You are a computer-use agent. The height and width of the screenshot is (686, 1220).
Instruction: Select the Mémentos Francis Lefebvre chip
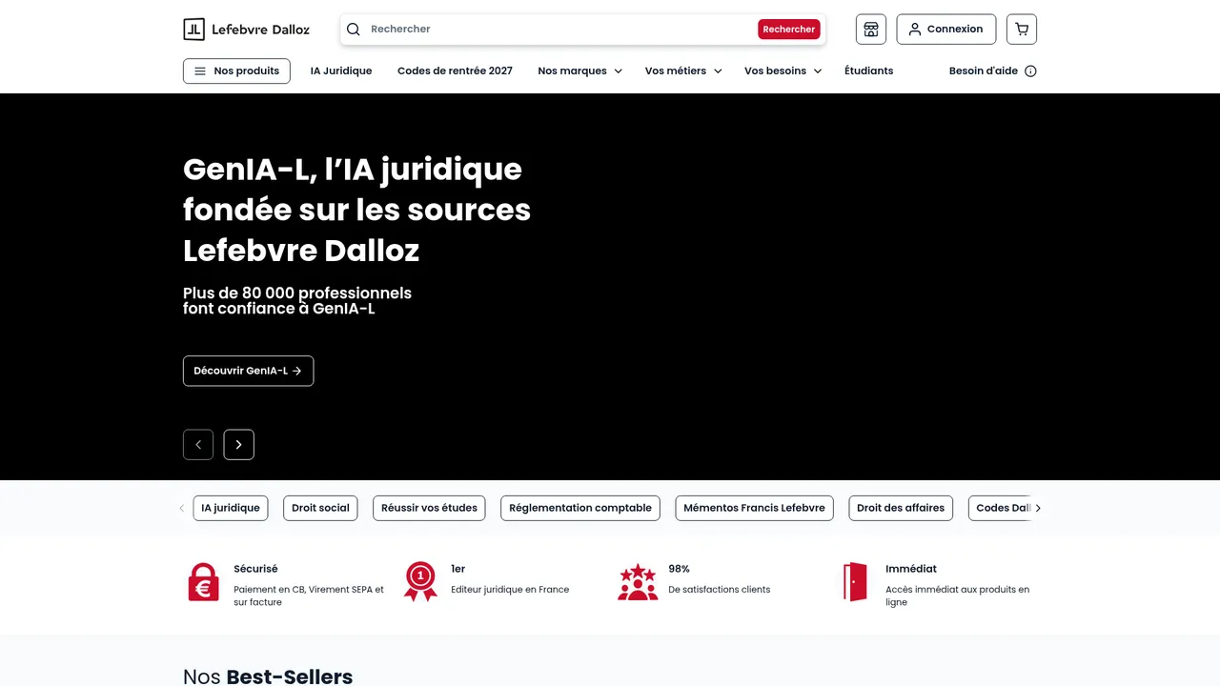coord(754,508)
